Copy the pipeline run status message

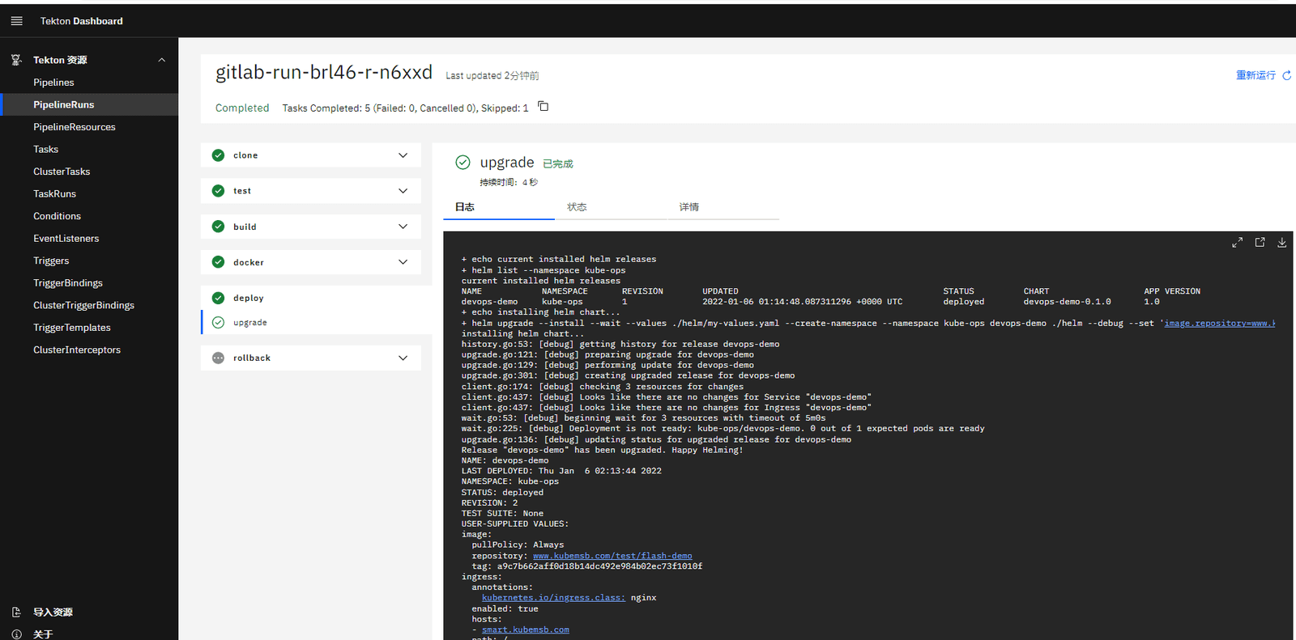tap(544, 107)
